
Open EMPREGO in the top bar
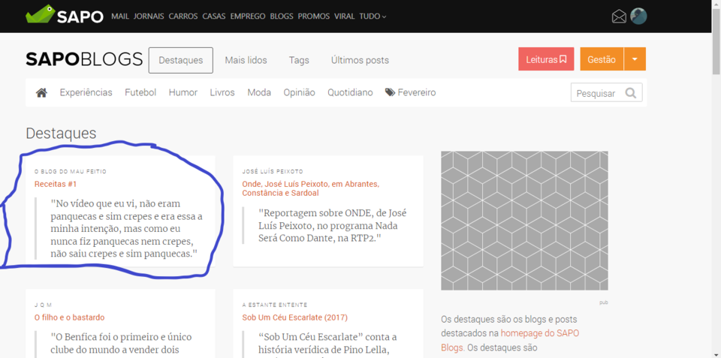248,16
